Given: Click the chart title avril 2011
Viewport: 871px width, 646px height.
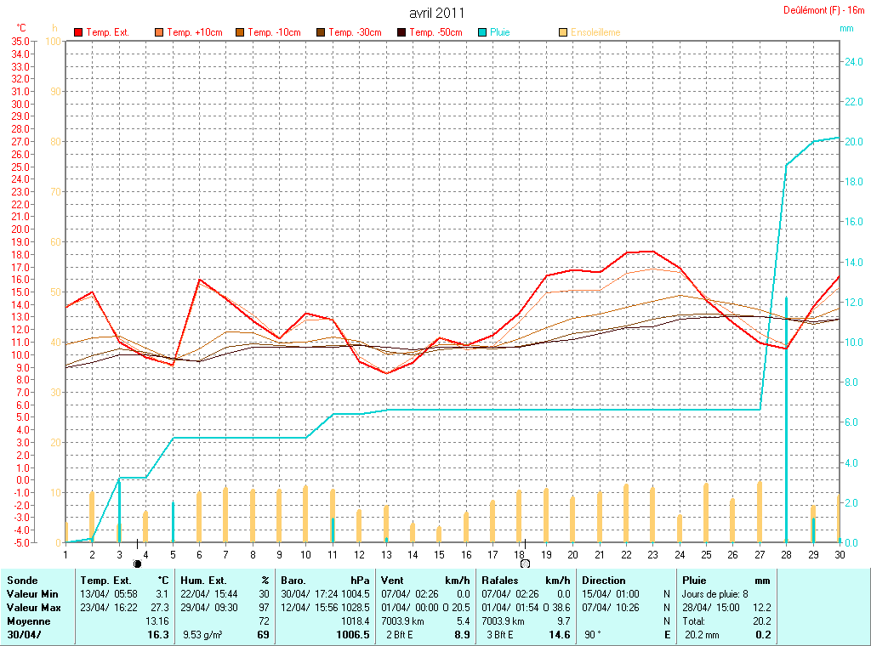Looking at the screenshot, I should pos(436,13).
